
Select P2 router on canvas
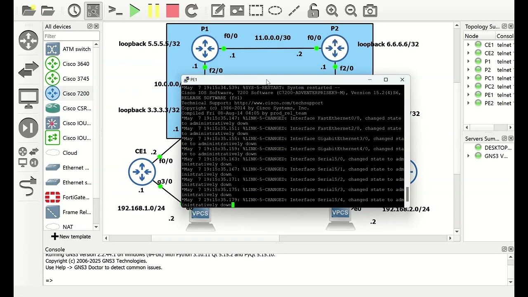click(x=335, y=49)
